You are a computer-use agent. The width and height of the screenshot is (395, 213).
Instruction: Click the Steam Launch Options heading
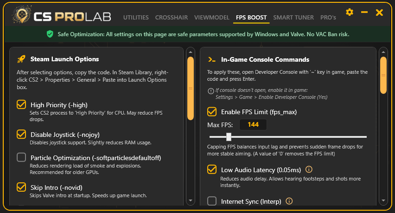pos(65,59)
